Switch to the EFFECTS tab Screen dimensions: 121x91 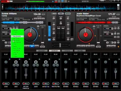[x=67, y=51]
